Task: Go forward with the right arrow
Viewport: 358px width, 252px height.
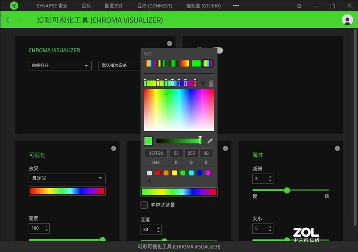Action: 21,20
